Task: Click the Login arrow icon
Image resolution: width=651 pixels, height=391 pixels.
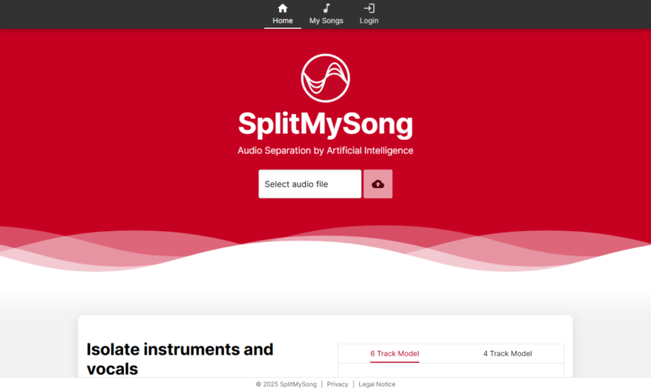Action: coord(369,8)
